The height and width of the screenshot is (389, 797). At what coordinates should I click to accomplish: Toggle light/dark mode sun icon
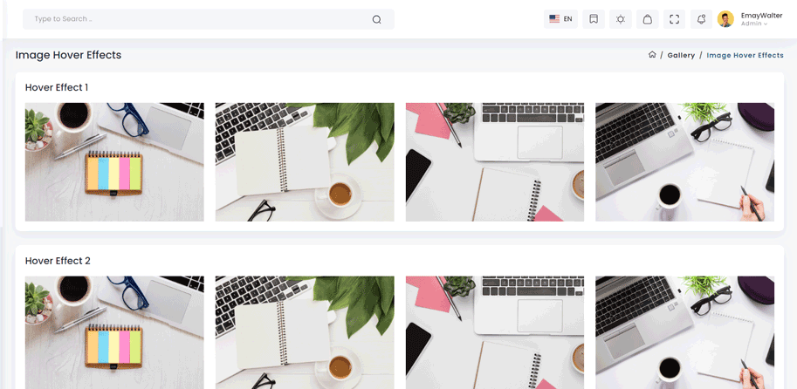click(x=620, y=19)
